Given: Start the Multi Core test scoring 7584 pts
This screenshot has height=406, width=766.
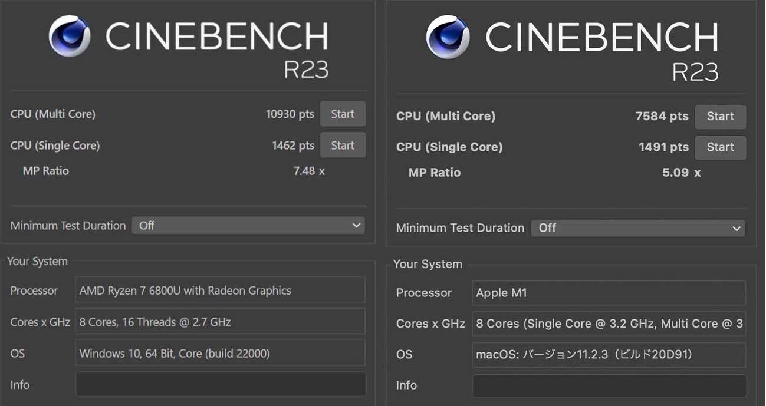Looking at the screenshot, I should pos(721,117).
